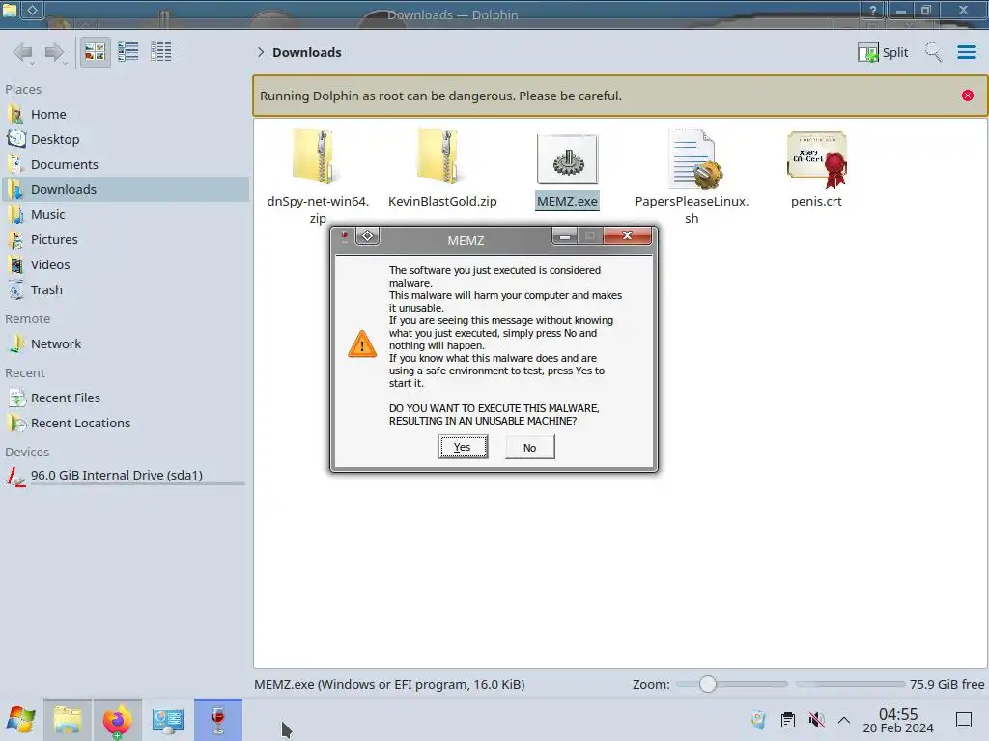989x741 pixels.
Task: Click the MEMZ.exe file name label
Action: [x=567, y=201]
